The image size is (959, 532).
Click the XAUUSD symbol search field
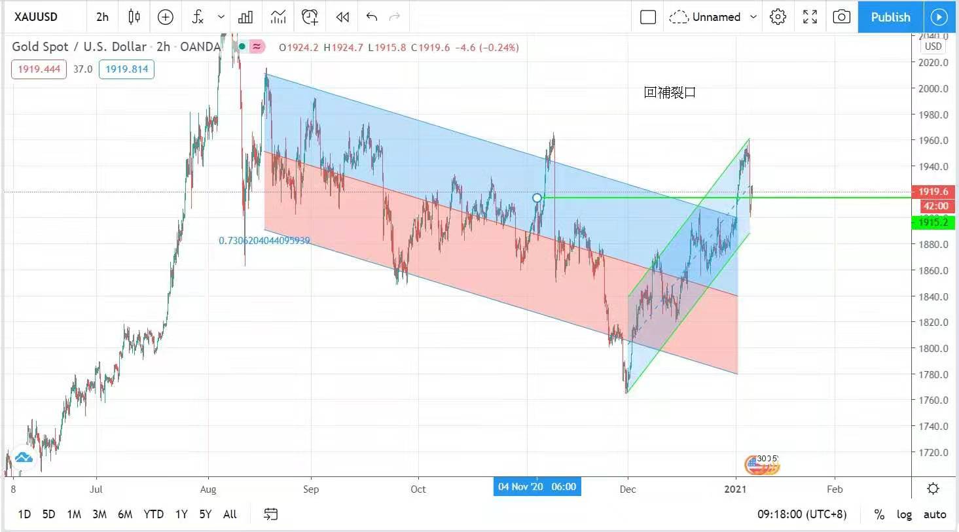(x=36, y=17)
